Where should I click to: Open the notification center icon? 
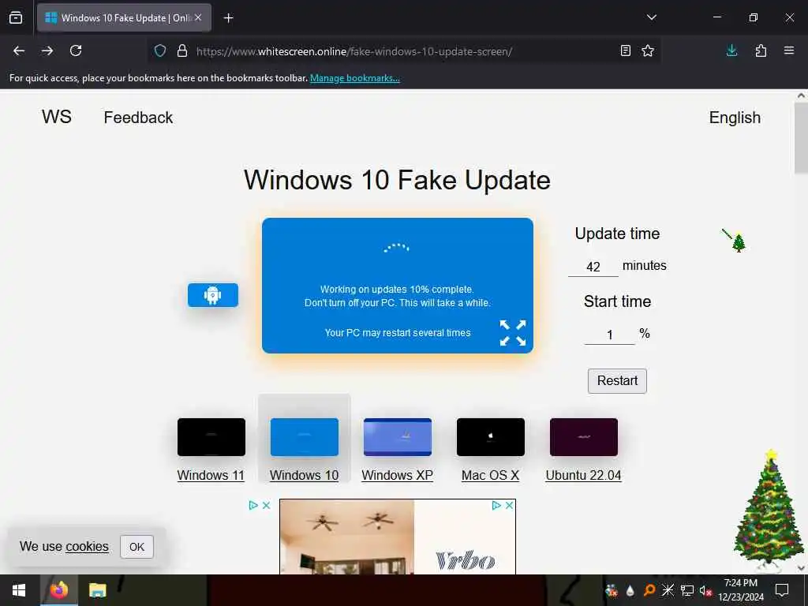coord(782,590)
